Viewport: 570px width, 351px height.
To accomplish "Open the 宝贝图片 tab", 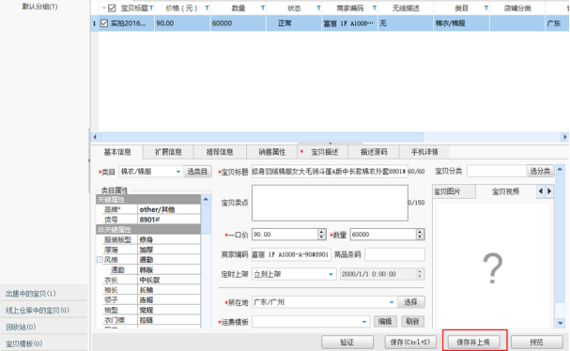I will click(x=454, y=191).
